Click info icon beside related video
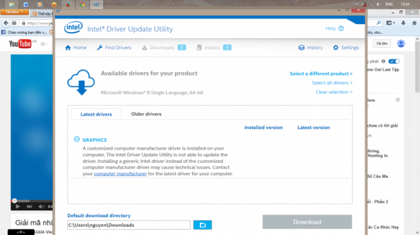420x235 pixels. coord(398,100)
